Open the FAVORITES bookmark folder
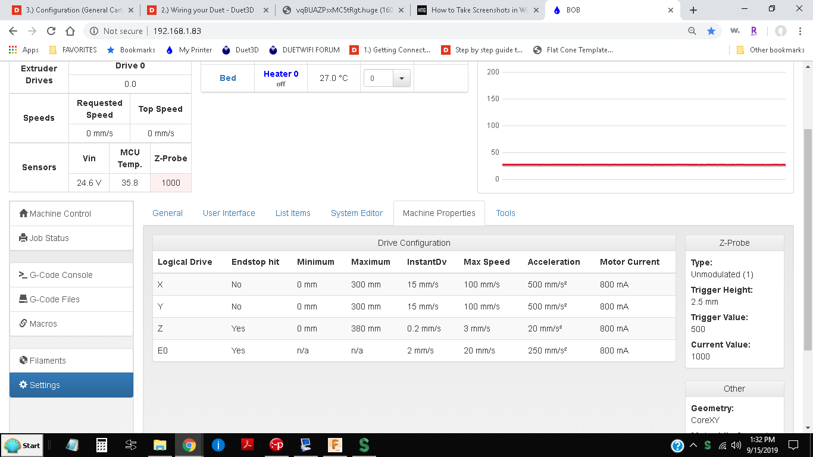 (73, 50)
